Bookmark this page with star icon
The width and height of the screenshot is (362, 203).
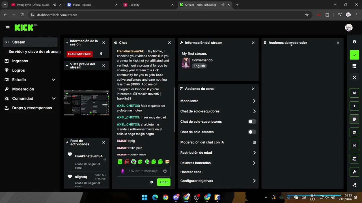pyautogui.click(x=307, y=15)
